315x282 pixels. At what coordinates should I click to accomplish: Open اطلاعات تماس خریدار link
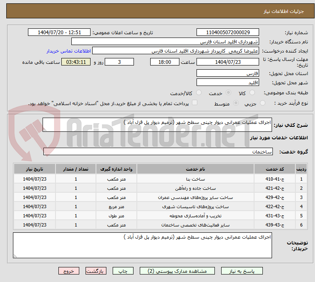69,51
